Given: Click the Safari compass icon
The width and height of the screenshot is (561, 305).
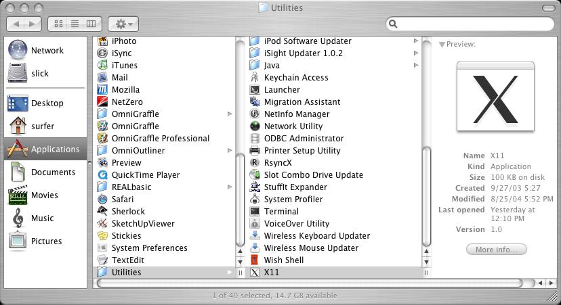Looking at the screenshot, I should tap(102, 200).
